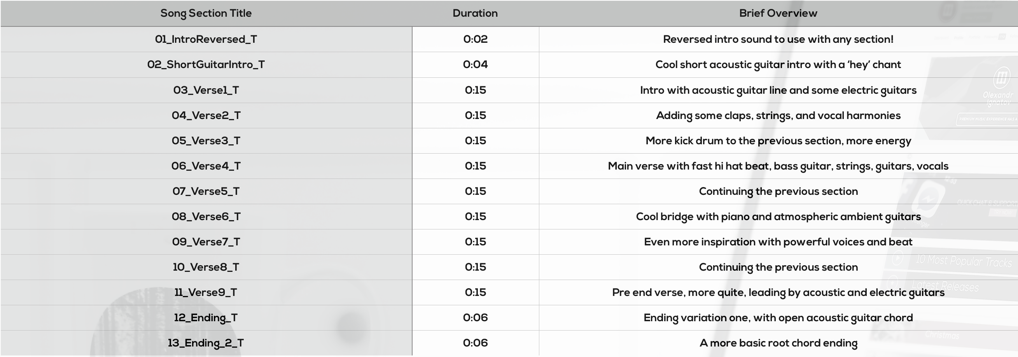Click the 0:06 duration in the 13_Ending_2_T row
Viewport: 1018px width, 357px height.
[476, 343]
